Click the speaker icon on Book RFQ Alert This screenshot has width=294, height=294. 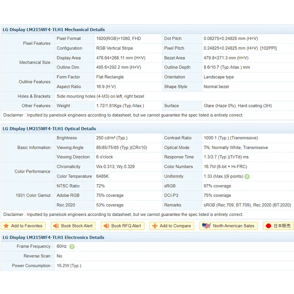[x=106, y=226]
